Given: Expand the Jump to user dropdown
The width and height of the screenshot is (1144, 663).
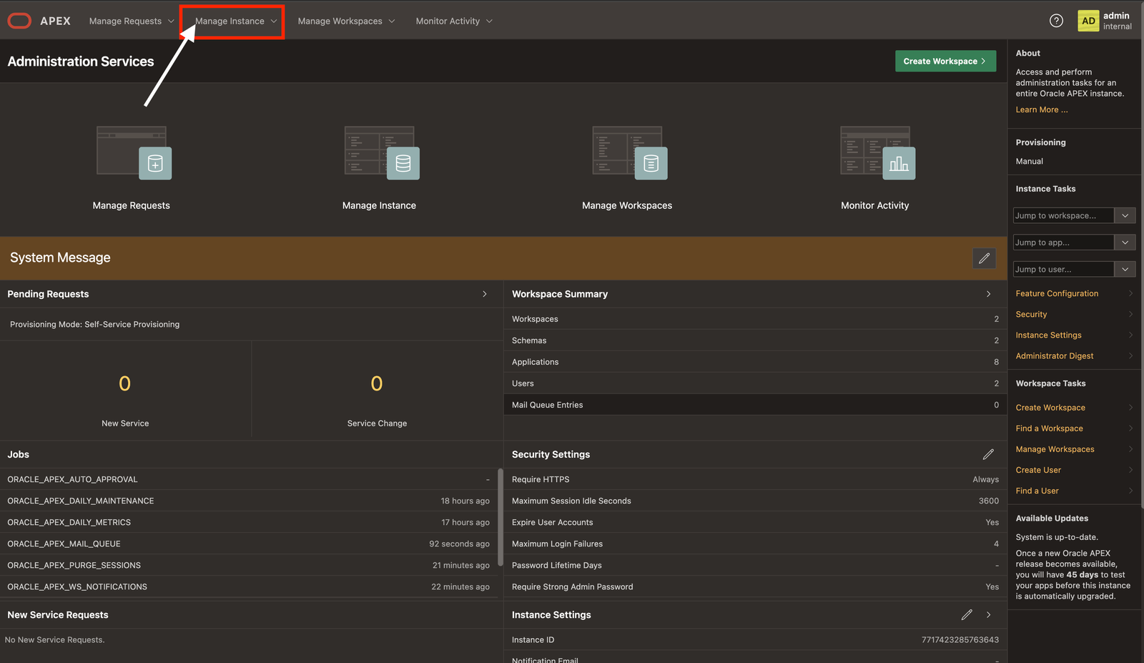Looking at the screenshot, I should (1125, 270).
